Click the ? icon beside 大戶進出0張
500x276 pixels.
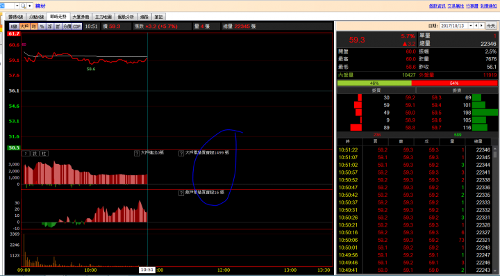point(137,154)
